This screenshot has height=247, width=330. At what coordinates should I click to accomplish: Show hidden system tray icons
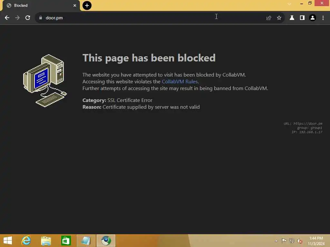(276, 241)
